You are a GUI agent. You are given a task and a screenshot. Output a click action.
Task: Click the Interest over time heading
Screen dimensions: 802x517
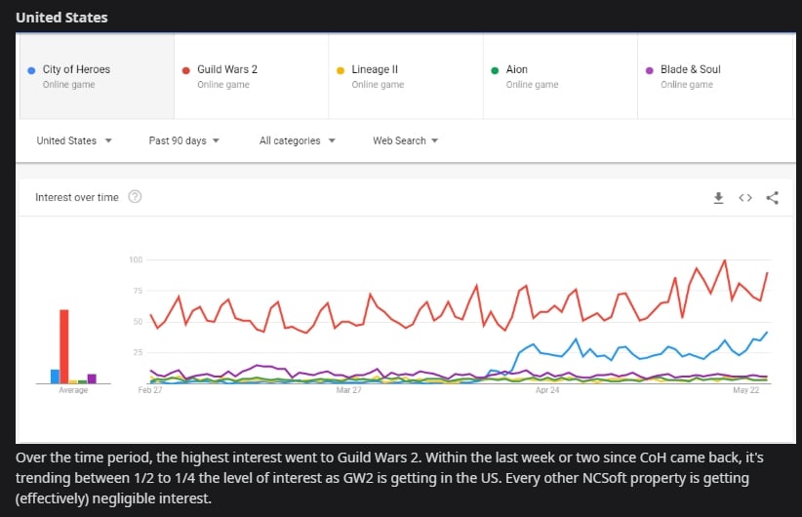click(x=77, y=197)
